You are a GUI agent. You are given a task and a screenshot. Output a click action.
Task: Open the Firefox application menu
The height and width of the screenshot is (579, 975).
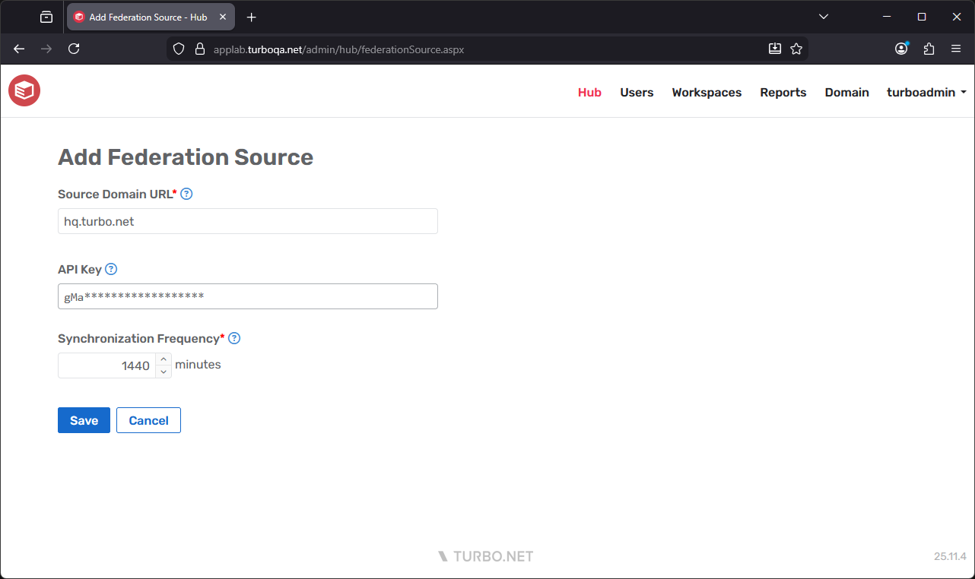[x=956, y=48]
